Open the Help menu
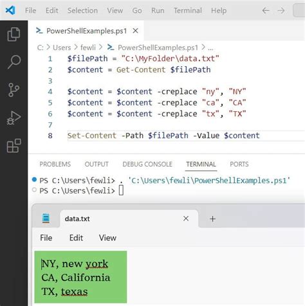 pos(219,10)
